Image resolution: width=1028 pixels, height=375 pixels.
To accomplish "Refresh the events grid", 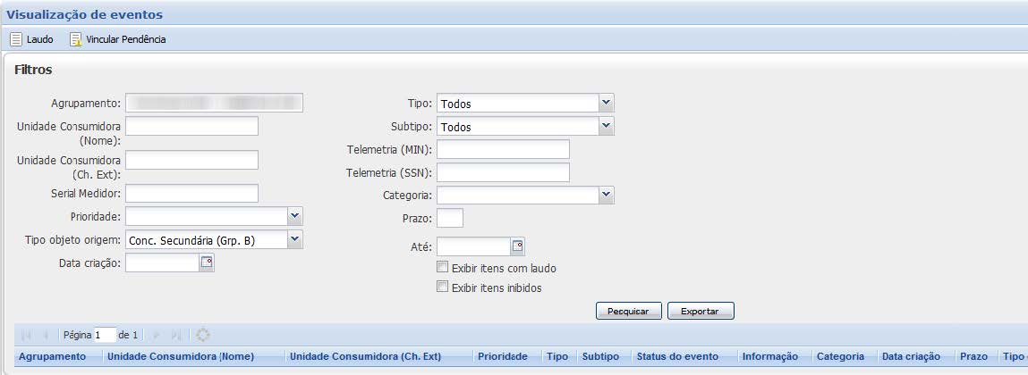I will click(203, 335).
